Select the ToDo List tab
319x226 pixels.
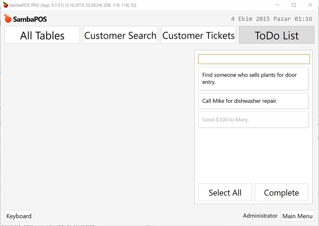tap(276, 35)
